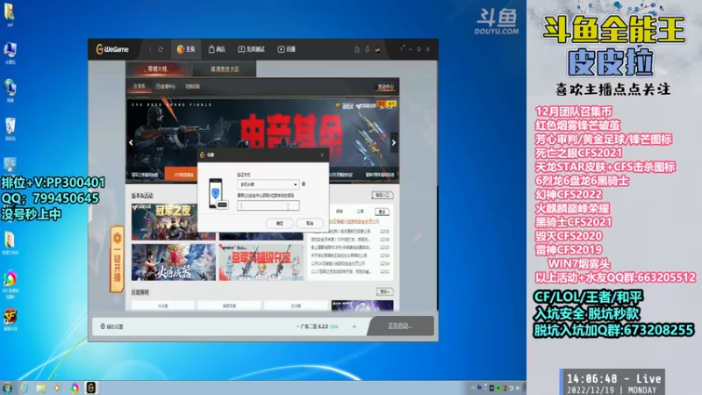Open the Recycle Bin desktop icon
The height and width of the screenshot is (395, 702).
point(10,129)
